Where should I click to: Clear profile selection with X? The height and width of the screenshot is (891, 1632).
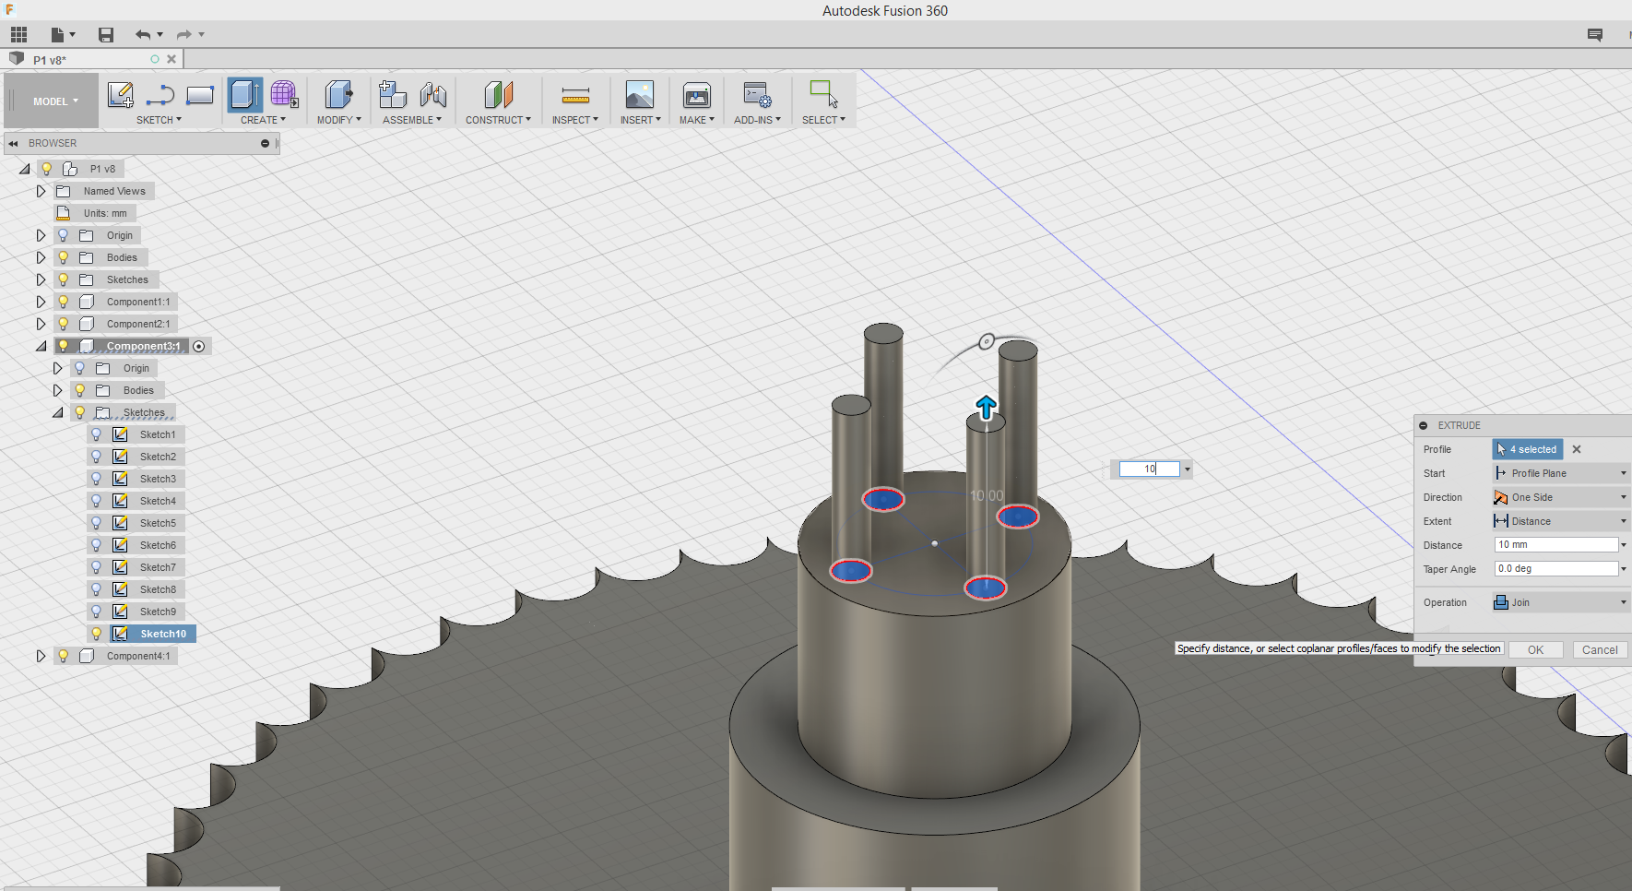1577,449
